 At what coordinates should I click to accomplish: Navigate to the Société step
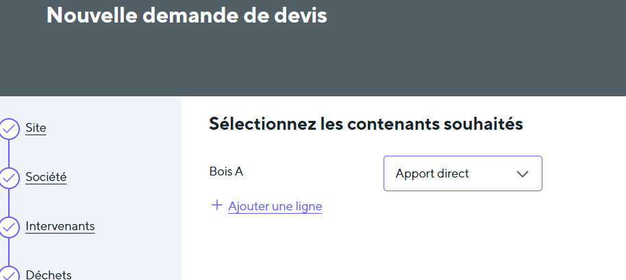click(46, 177)
